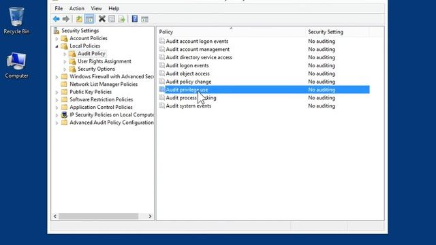Click the blue Help toolbar icon
The image size is (436, 245).
point(135,18)
